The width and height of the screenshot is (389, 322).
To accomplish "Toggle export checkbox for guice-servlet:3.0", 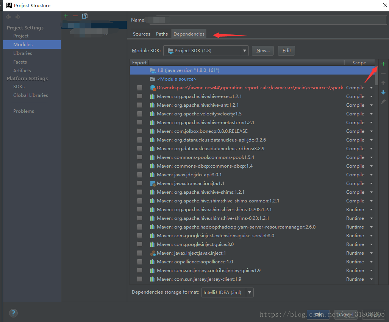I will click(x=140, y=235).
